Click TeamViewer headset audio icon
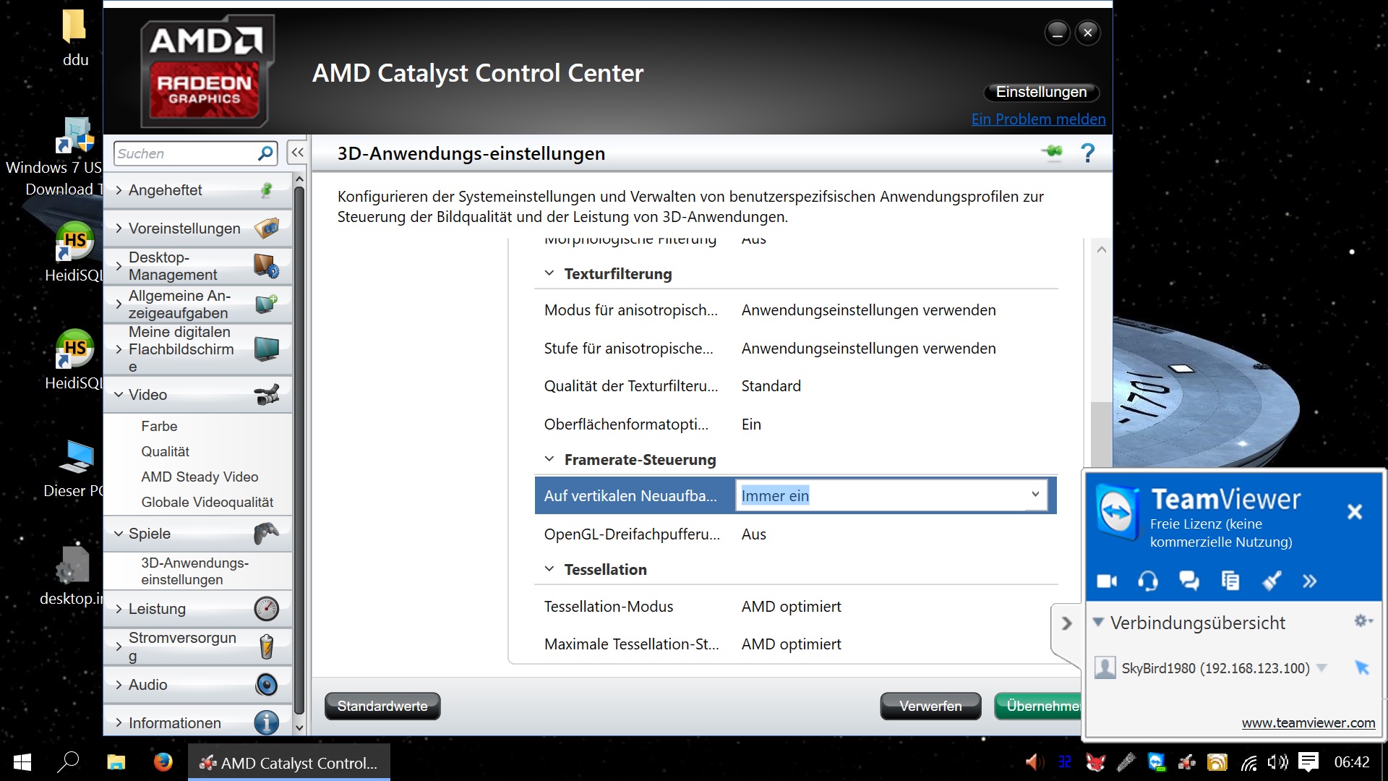1388x781 pixels. (x=1148, y=581)
